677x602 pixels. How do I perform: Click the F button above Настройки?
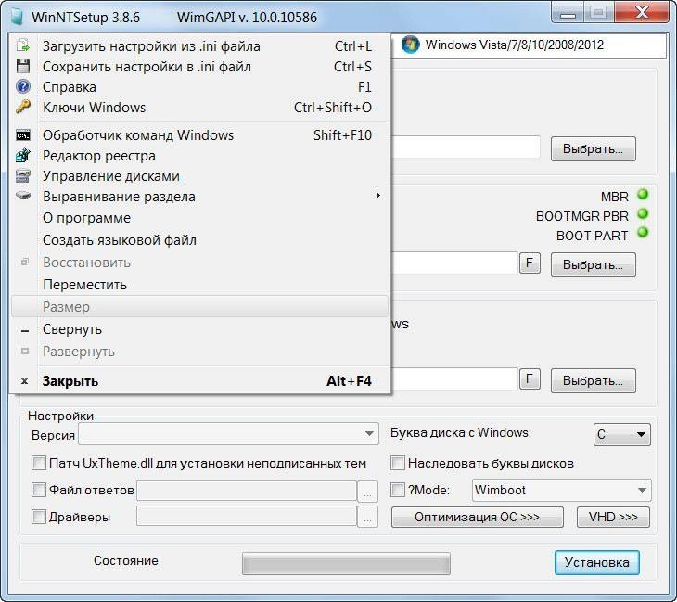[530, 379]
